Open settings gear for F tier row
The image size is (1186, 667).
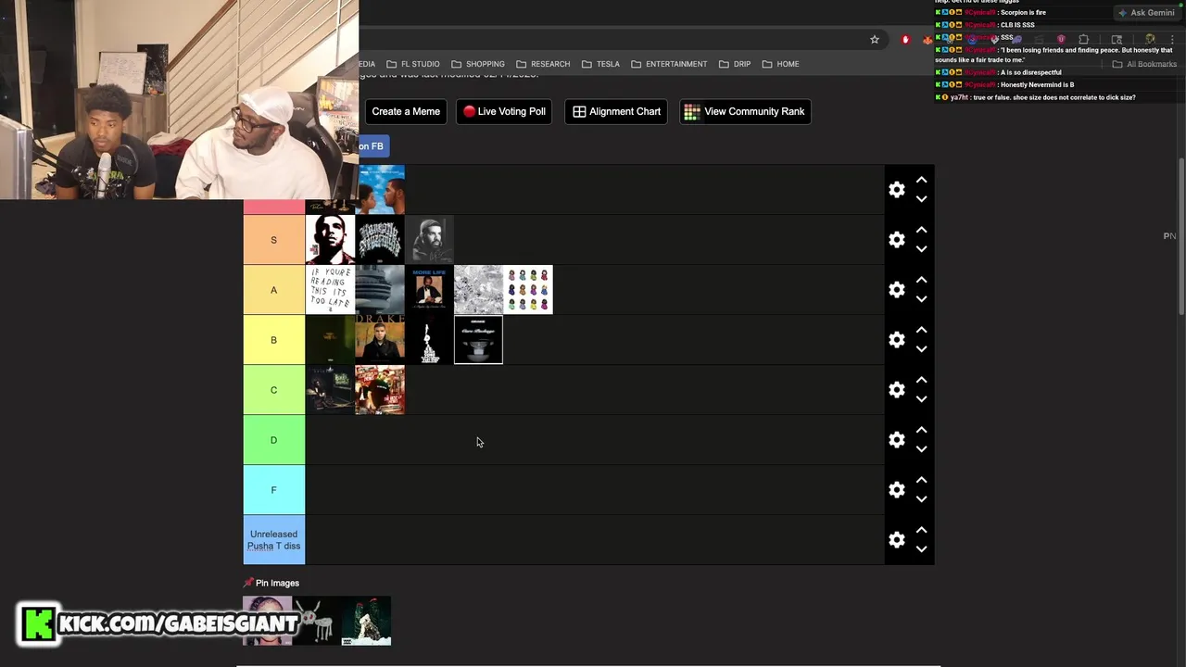click(897, 490)
